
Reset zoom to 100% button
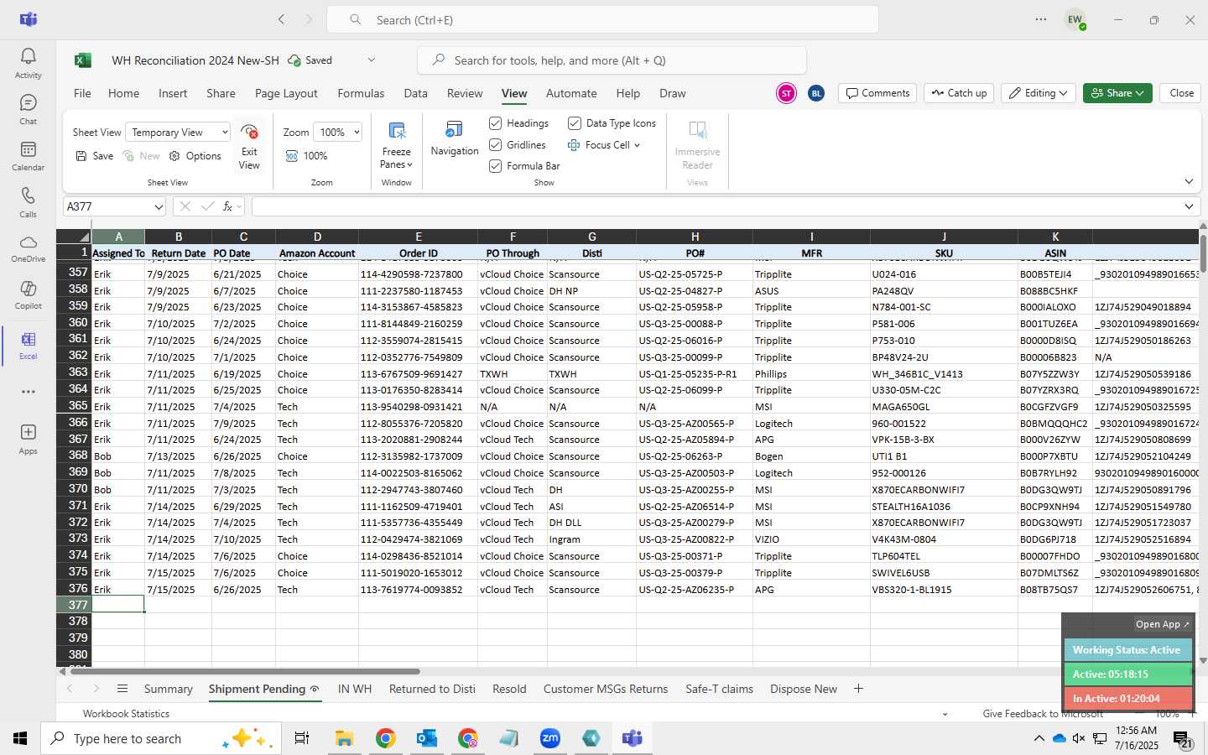(x=306, y=156)
